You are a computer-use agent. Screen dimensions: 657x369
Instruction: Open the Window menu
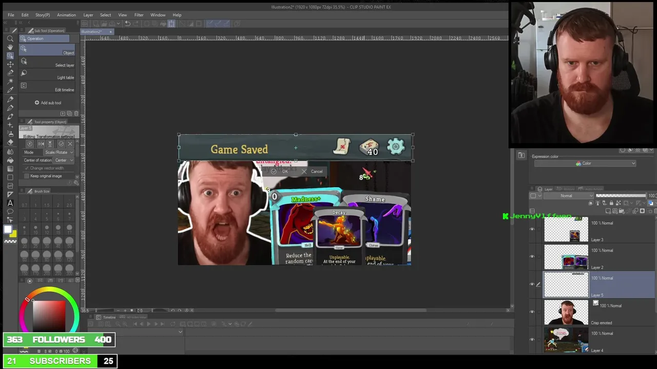click(158, 15)
